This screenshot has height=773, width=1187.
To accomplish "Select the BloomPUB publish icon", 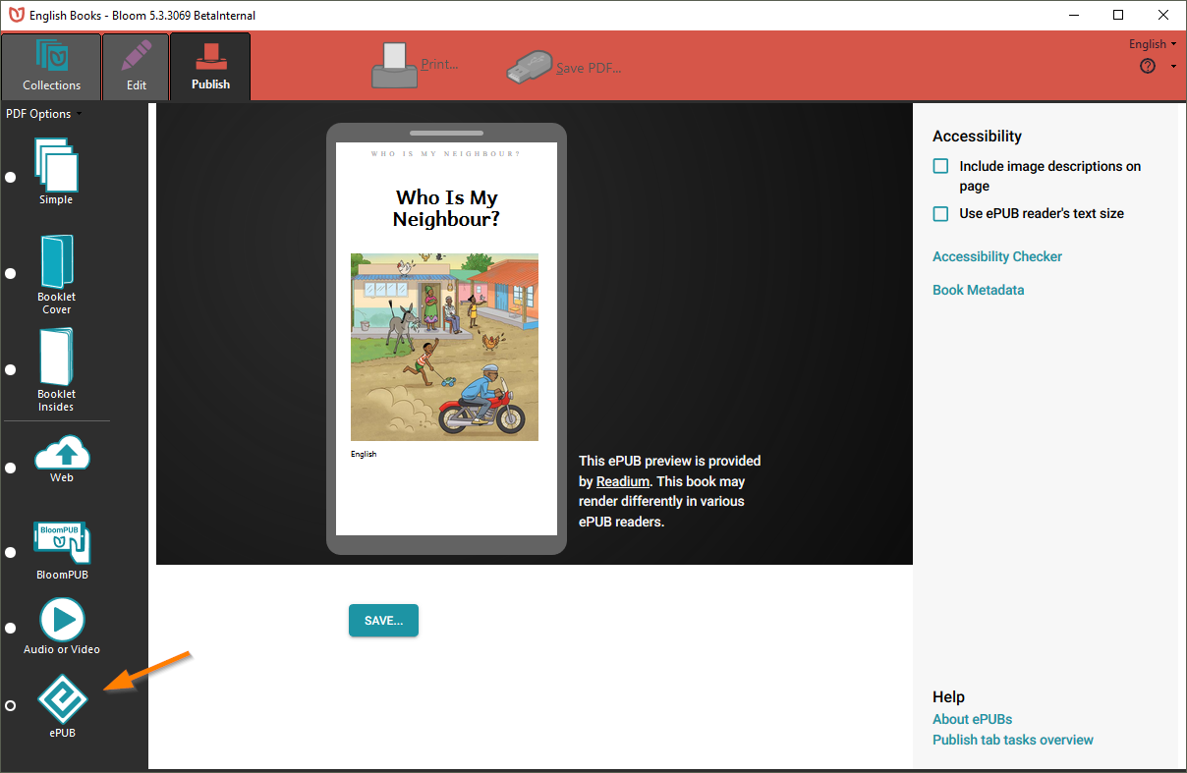I will pyautogui.click(x=62, y=543).
